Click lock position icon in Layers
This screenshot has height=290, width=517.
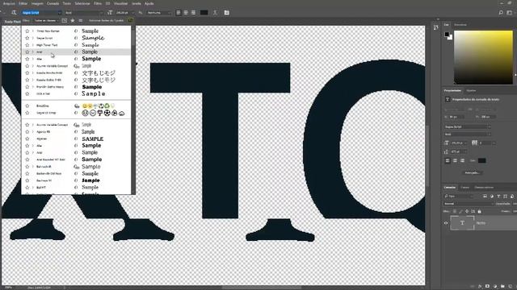[x=467, y=211]
